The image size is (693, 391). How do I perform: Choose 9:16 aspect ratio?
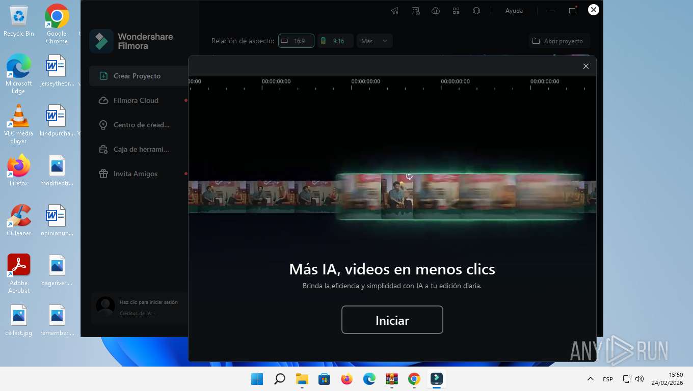(335, 41)
